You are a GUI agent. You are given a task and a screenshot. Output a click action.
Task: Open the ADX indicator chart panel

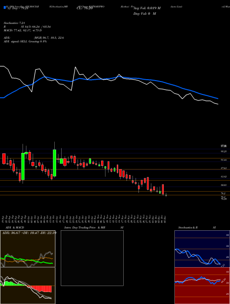pos(28,249)
